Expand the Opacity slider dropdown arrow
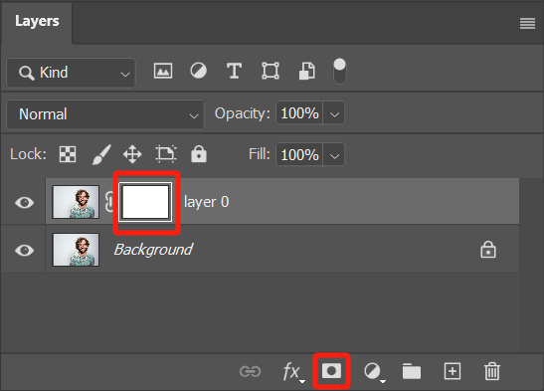544x391 pixels. (334, 113)
